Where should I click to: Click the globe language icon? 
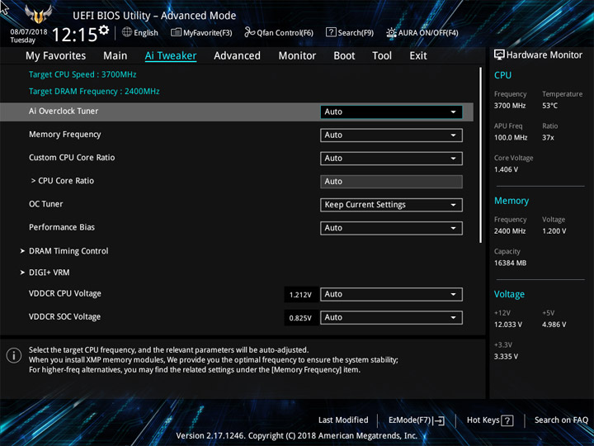[x=127, y=32]
